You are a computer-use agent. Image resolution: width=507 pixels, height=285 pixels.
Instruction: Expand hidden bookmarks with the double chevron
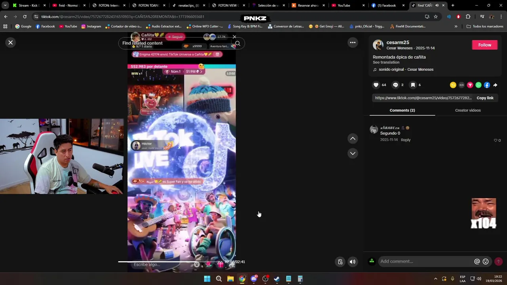tap(456, 27)
